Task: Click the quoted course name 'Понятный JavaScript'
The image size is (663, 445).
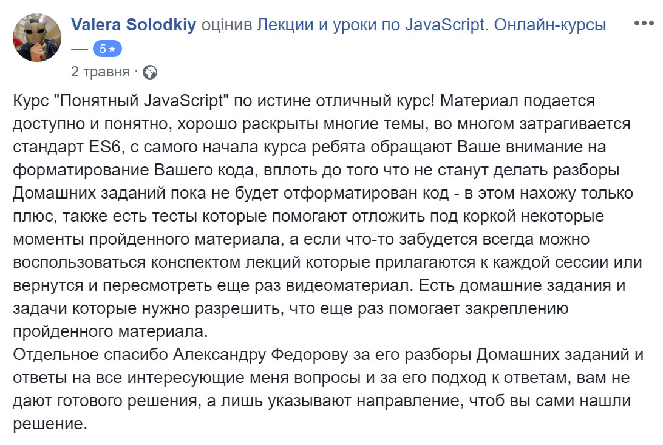Action: pos(141,101)
